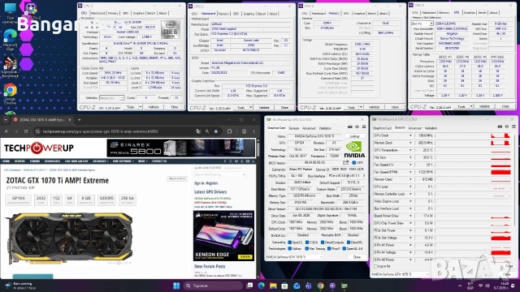
Task: Click Bus Interface question mark in GPU-Z
Action: pos(364,176)
